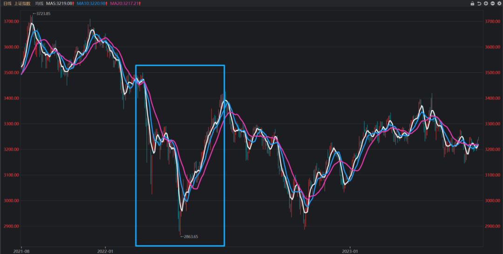Toggle the MA20 moving average label
This screenshot has width=503, height=254.
(125, 3)
